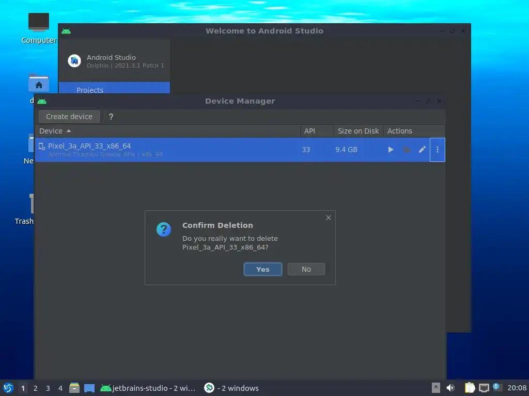Close the Confirm Deletion dialog with X
Viewport: 529px width, 396px height.
(x=328, y=218)
